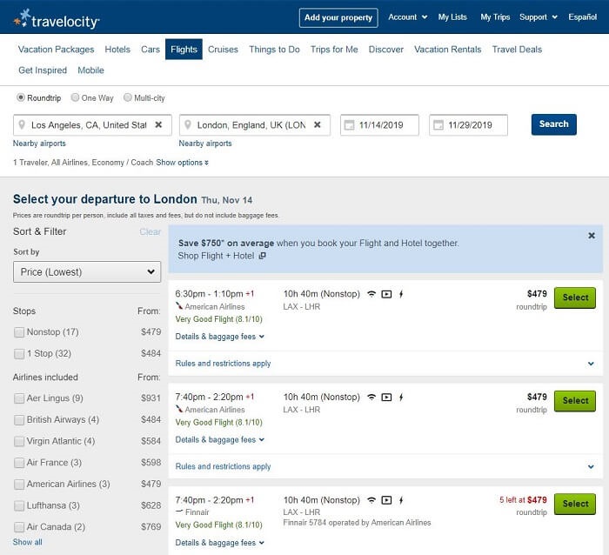
Task: Close the Save $750 banner
Action: tap(592, 236)
